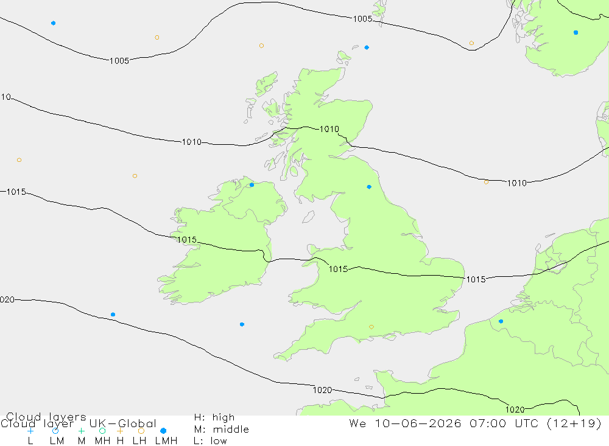Click the 'L: low' legend text

[x=210, y=441]
